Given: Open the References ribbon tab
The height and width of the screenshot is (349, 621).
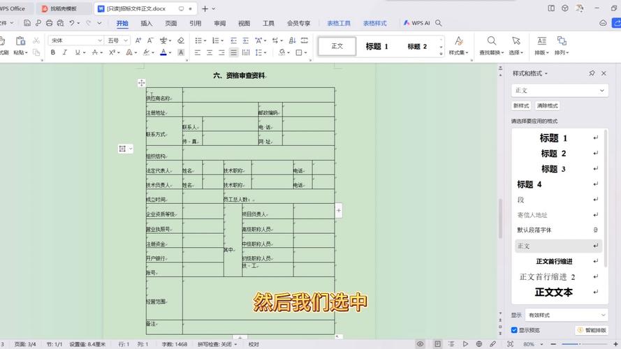Looking at the screenshot, I should (196, 23).
